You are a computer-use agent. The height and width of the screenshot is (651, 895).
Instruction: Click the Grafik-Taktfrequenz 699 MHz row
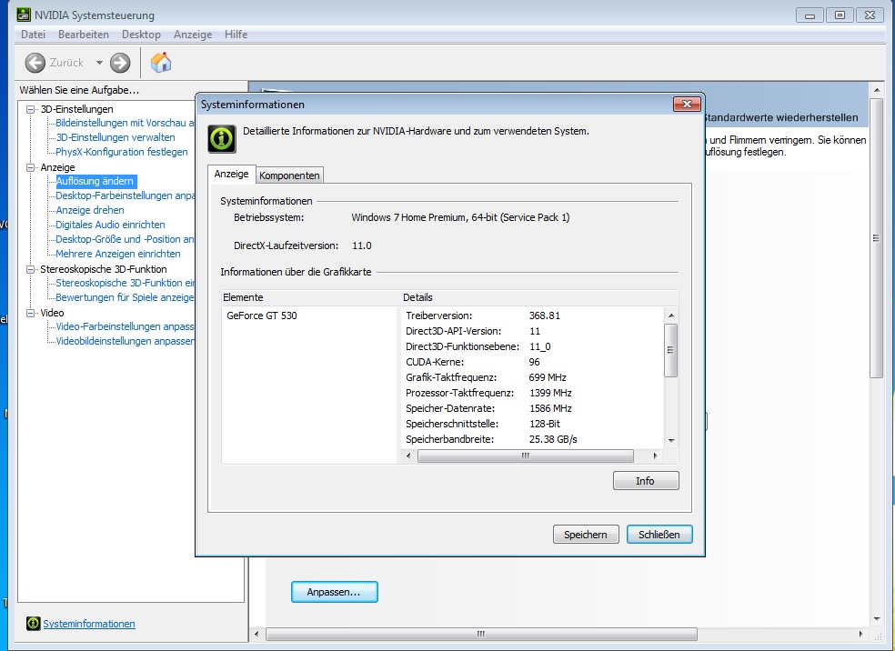tap(534, 377)
